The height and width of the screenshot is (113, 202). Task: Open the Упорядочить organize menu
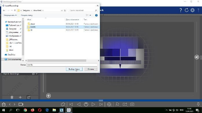pos(10,15)
